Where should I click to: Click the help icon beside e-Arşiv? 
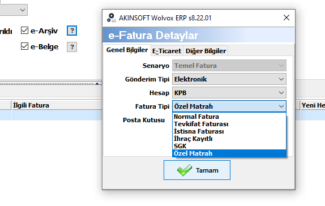[x=72, y=31]
